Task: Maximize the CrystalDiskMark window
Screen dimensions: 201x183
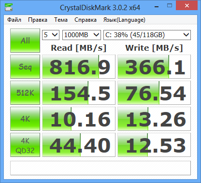Action: coord(170,6)
